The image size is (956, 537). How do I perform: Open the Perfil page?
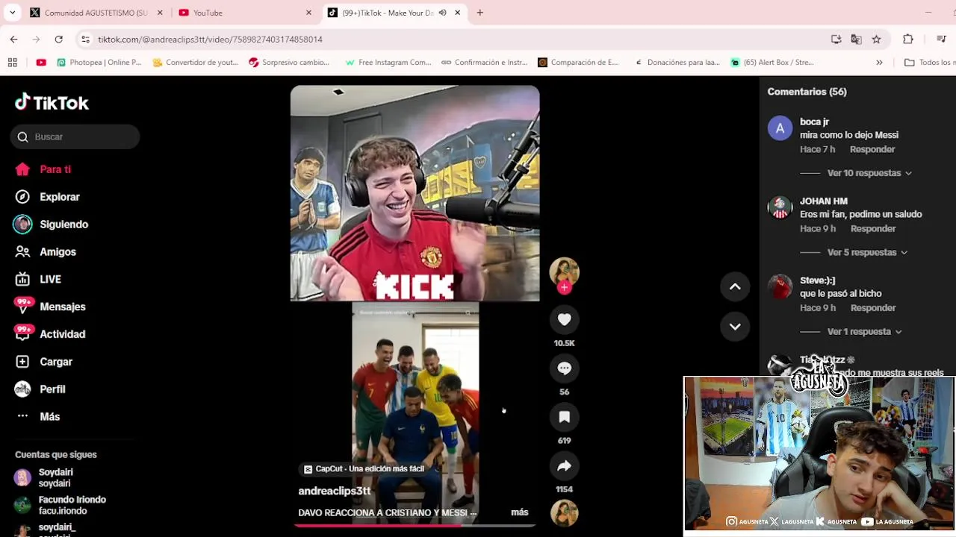[x=40, y=389]
